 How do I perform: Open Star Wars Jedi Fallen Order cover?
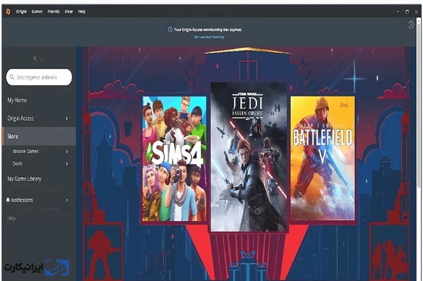(x=249, y=157)
